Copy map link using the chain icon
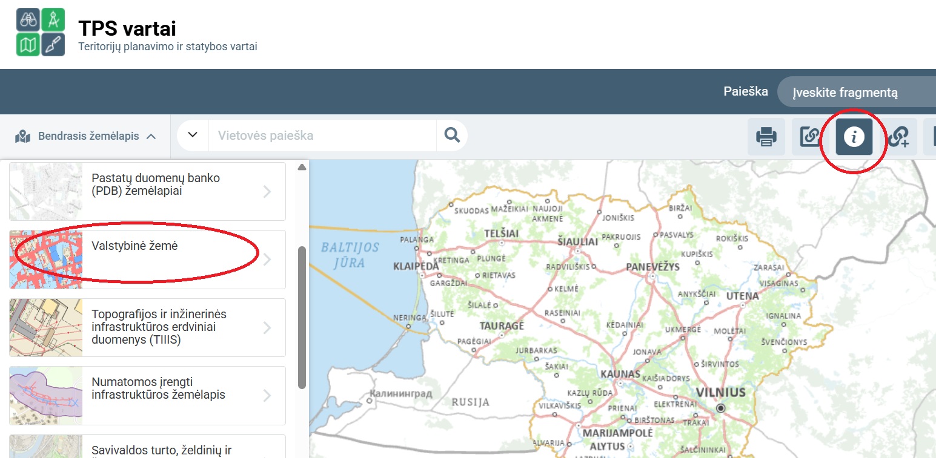 [x=810, y=136]
